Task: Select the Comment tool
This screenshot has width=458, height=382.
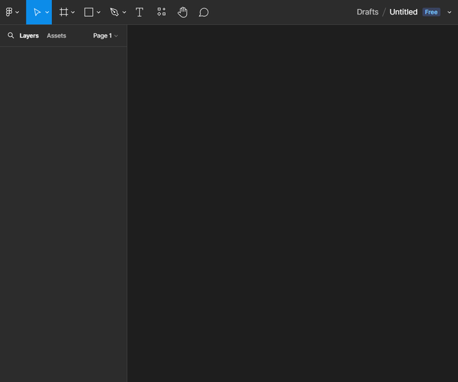Action: [x=203, y=13]
